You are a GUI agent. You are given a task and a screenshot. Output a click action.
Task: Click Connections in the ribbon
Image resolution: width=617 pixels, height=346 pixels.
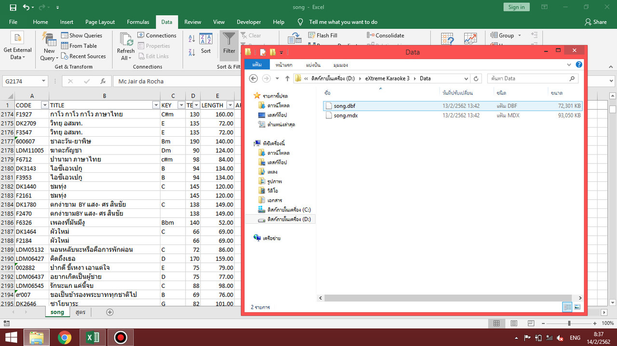[x=157, y=35]
